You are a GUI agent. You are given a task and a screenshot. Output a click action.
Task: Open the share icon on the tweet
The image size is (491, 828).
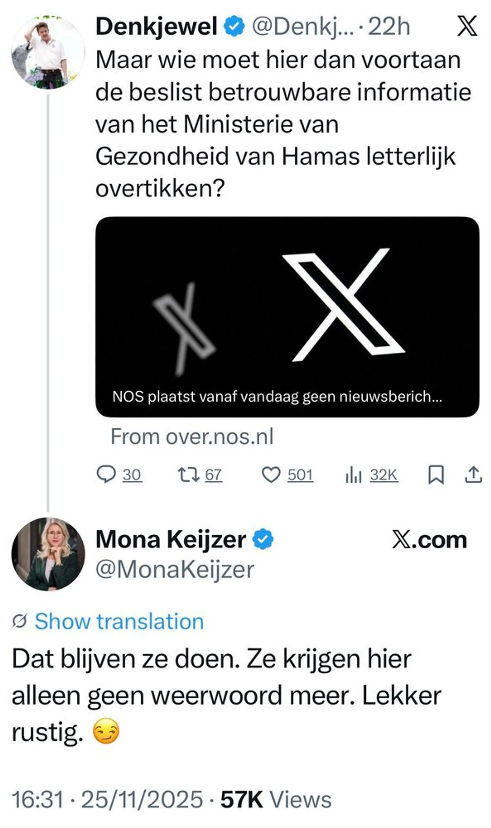474,474
